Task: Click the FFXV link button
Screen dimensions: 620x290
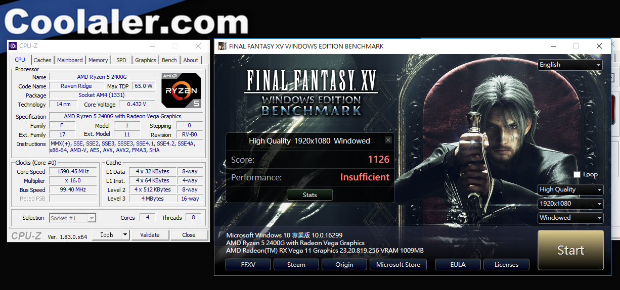Action: coord(248,265)
